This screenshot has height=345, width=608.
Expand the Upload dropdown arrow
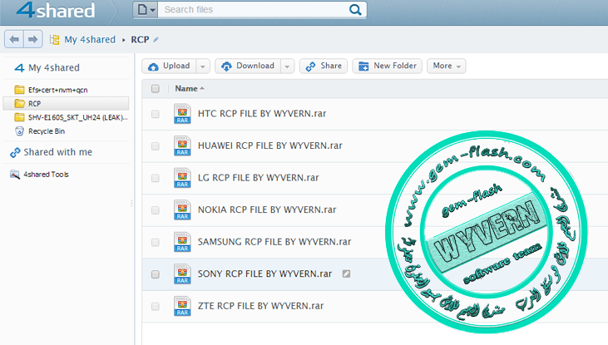(203, 67)
